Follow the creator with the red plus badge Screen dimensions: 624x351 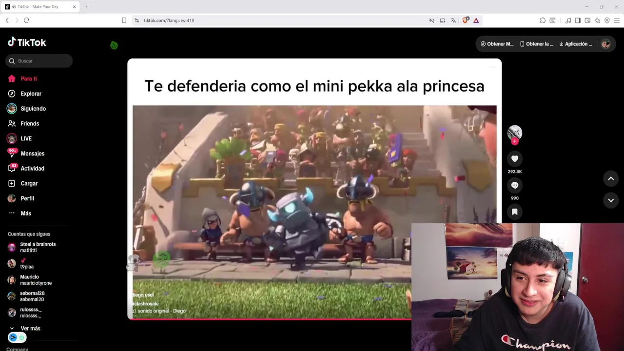(x=515, y=141)
